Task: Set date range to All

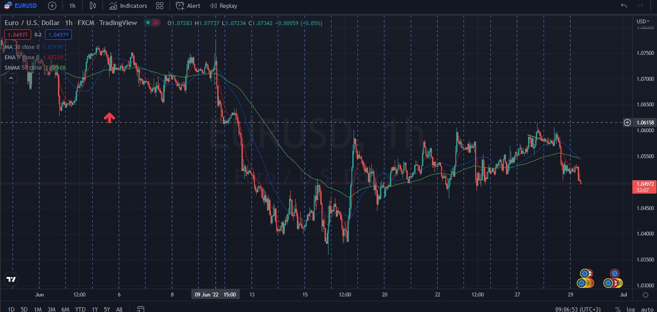Action: [x=119, y=309]
